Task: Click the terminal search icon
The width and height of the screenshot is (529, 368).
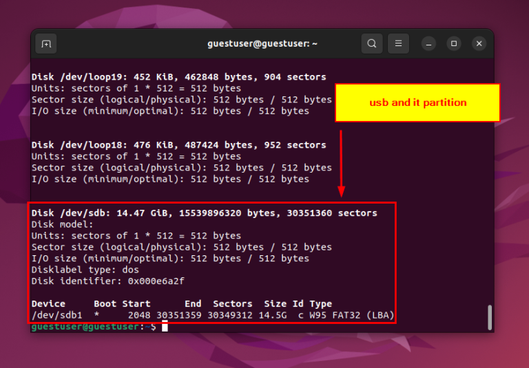Action: 372,44
